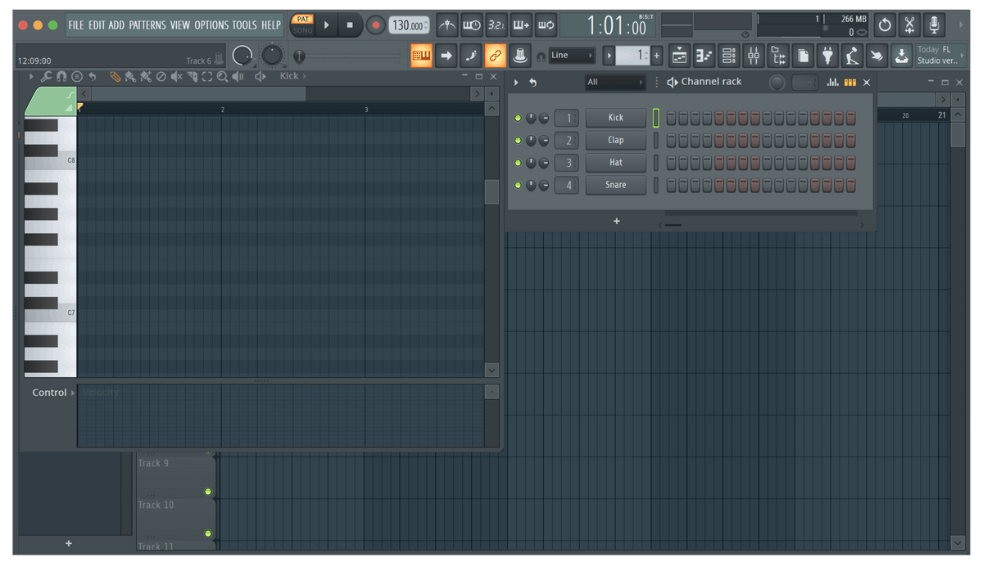Switch playback mode from PAT to SONG
983x571 pixels.
[x=302, y=33]
